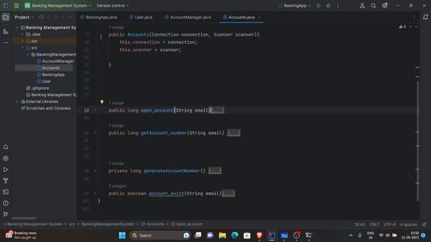
Task: Show more tool windows ellipsis
Action: point(5,42)
